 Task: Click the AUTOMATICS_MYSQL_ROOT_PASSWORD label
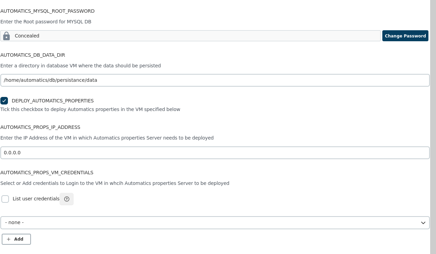(47, 11)
